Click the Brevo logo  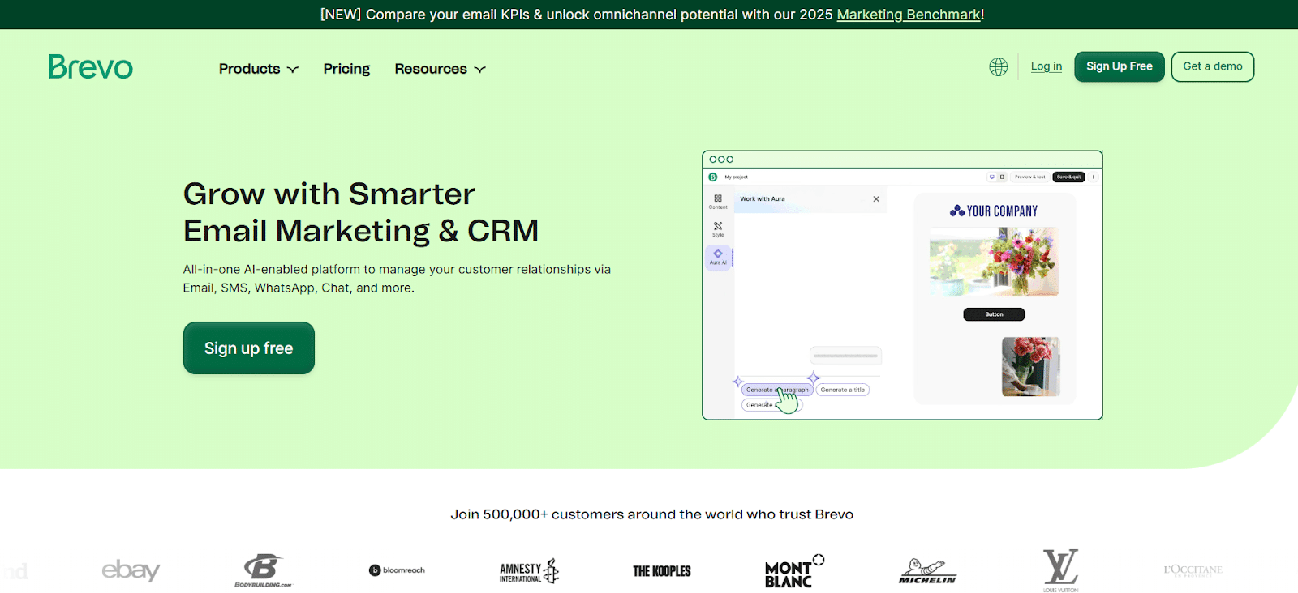pos(91,67)
